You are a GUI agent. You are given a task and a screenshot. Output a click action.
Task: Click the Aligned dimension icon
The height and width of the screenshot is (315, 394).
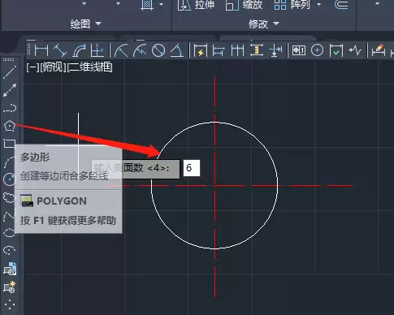(x=60, y=50)
